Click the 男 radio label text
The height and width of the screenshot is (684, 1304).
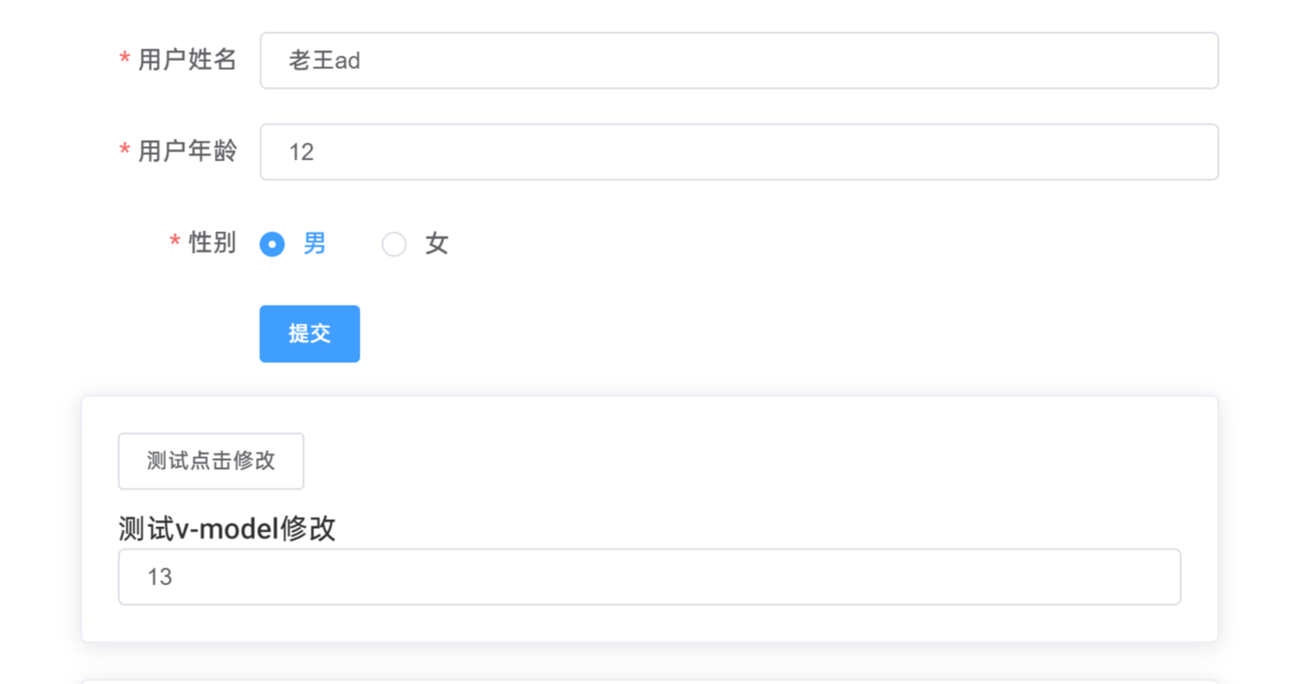[x=315, y=243]
